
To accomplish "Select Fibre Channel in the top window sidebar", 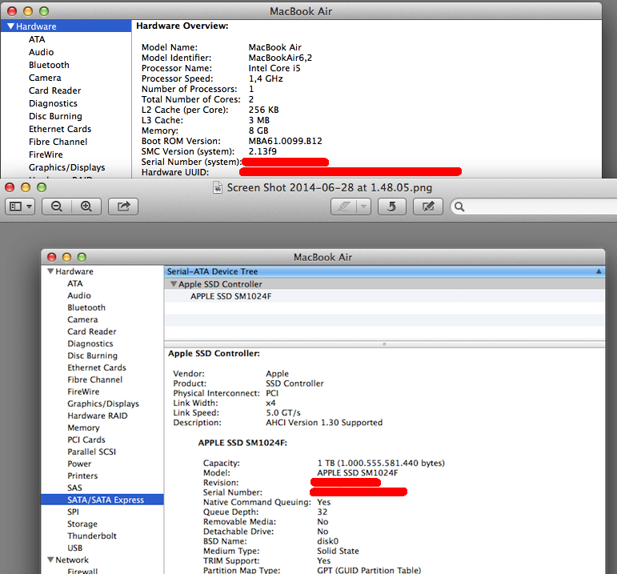I will [x=58, y=142].
